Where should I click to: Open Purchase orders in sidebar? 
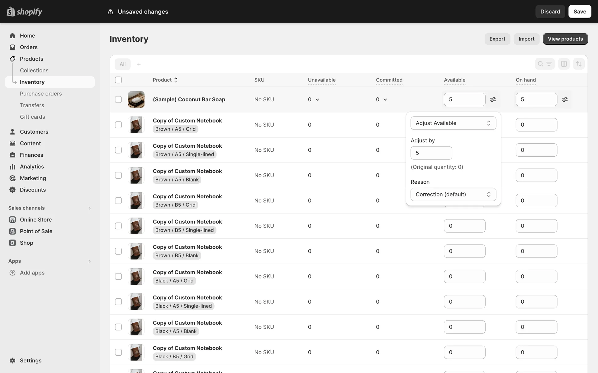41,94
